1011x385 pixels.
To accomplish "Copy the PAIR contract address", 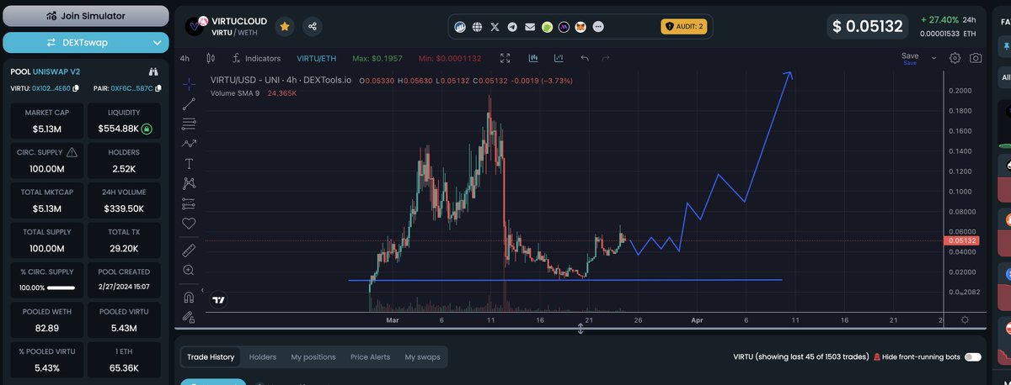I will tap(158, 88).
